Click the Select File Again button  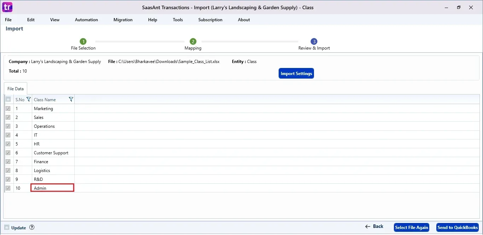click(x=412, y=228)
